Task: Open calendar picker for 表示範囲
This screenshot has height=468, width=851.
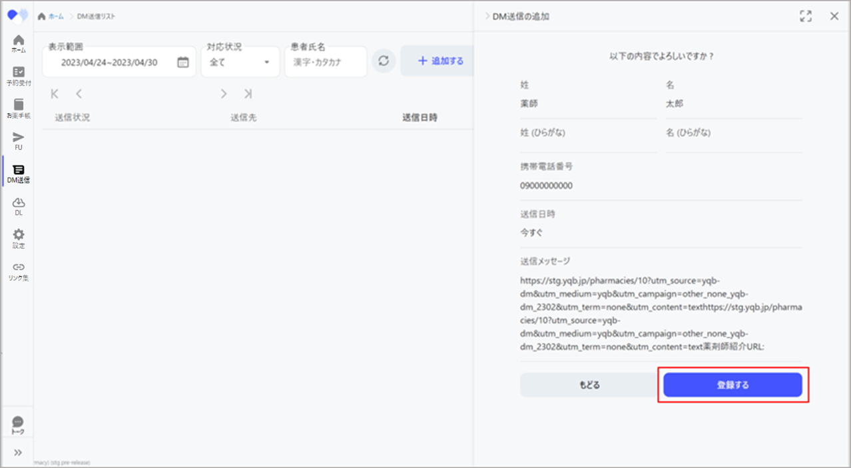Action: point(183,62)
